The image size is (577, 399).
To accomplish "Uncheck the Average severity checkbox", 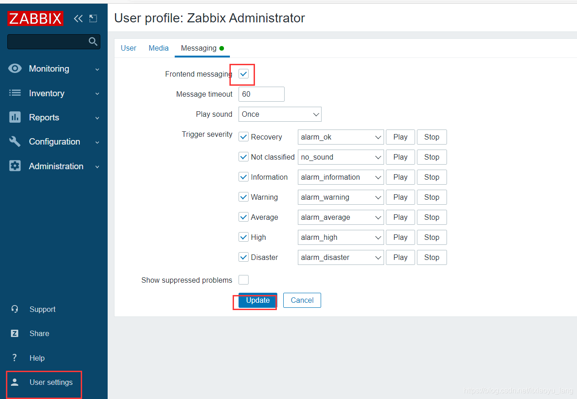I will 244,217.
